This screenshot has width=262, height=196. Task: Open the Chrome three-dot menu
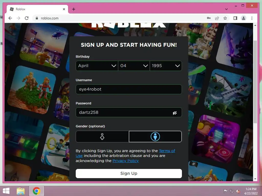coord(252,18)
